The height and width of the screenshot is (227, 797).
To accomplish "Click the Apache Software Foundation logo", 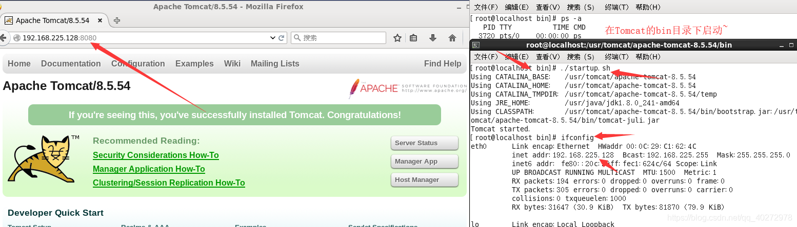I will 408,88.
